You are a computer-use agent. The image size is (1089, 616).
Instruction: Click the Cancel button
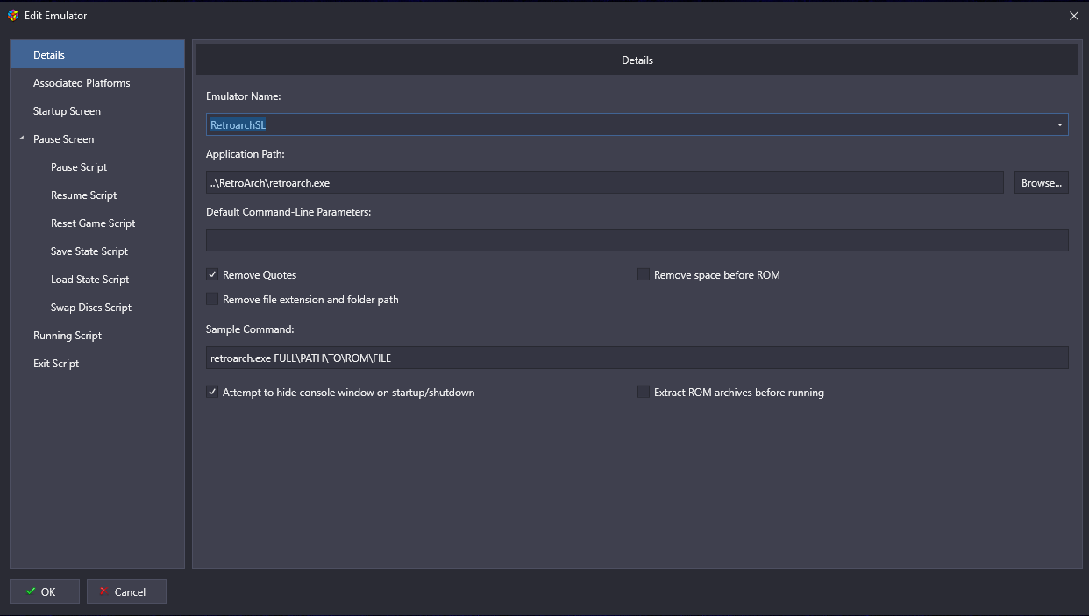[126, 591]
